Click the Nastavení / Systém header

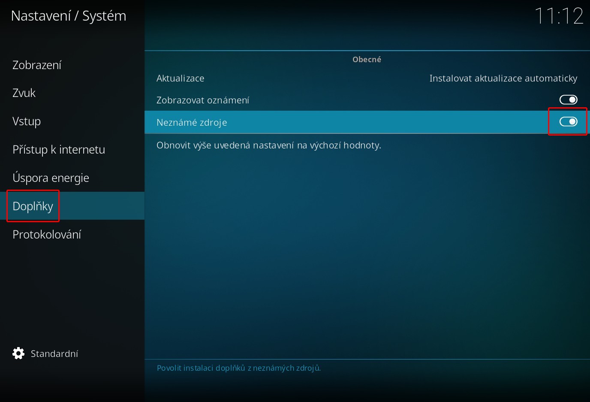point(69,16)
